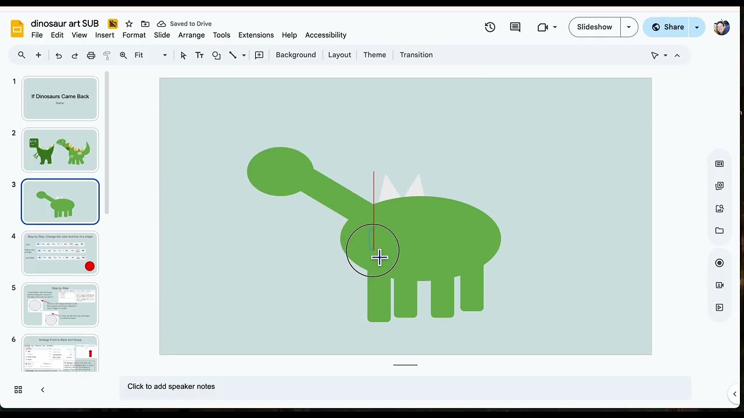Open the Google account avatar
The width and height of the screenshot is (744, 418).
click(721, 27)
